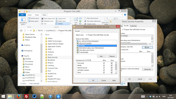176x99 pixels.
Task: Uncheck Deny for Modify permission
Action: point(112,65)
